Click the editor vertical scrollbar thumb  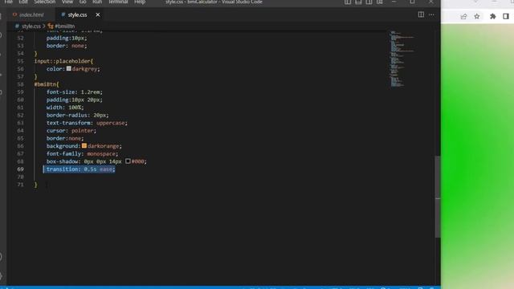point(437,197)
